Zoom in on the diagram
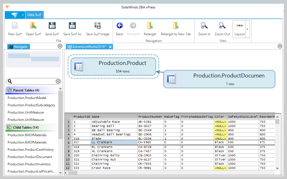287x179 pixels. tap(204, 26)
